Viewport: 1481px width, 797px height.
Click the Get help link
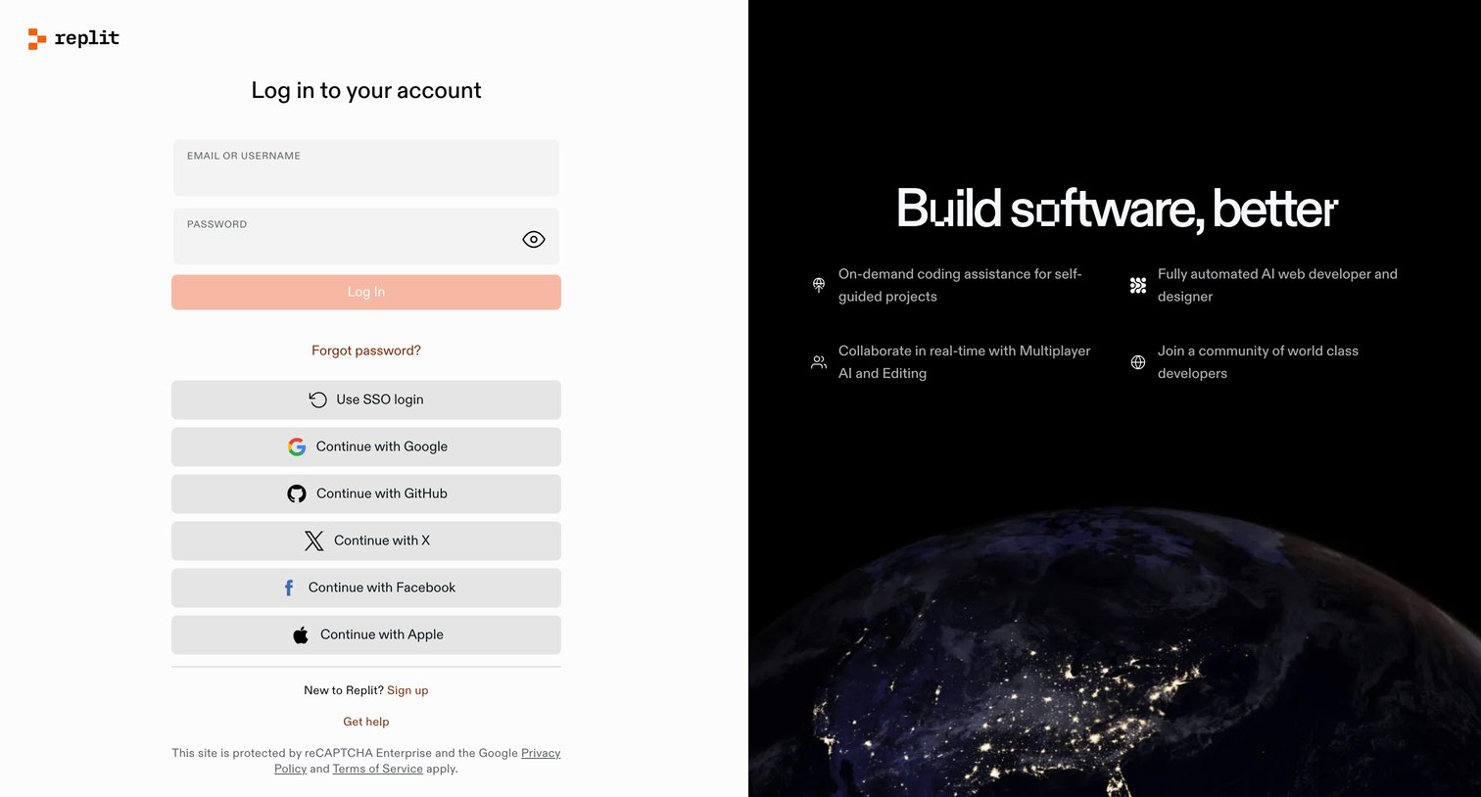pos(366,722)
